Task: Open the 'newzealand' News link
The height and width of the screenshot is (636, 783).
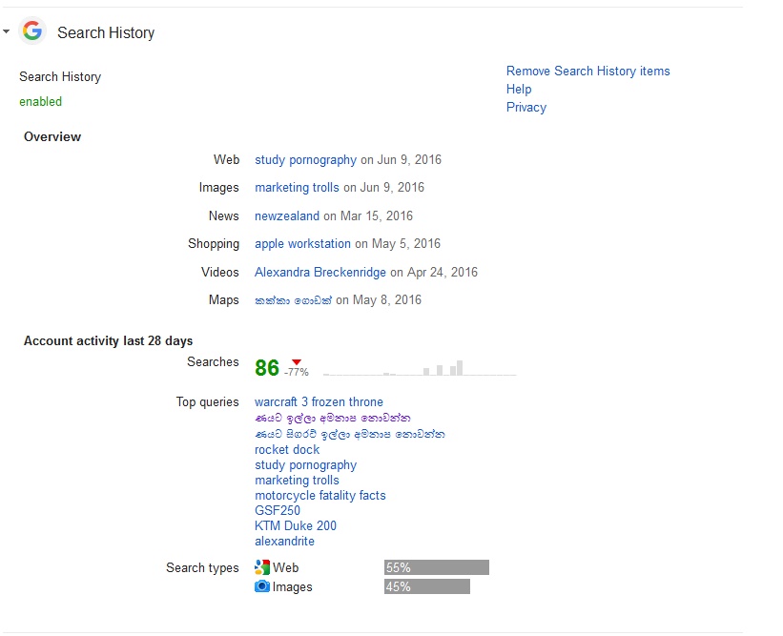Action: (287, 215)
